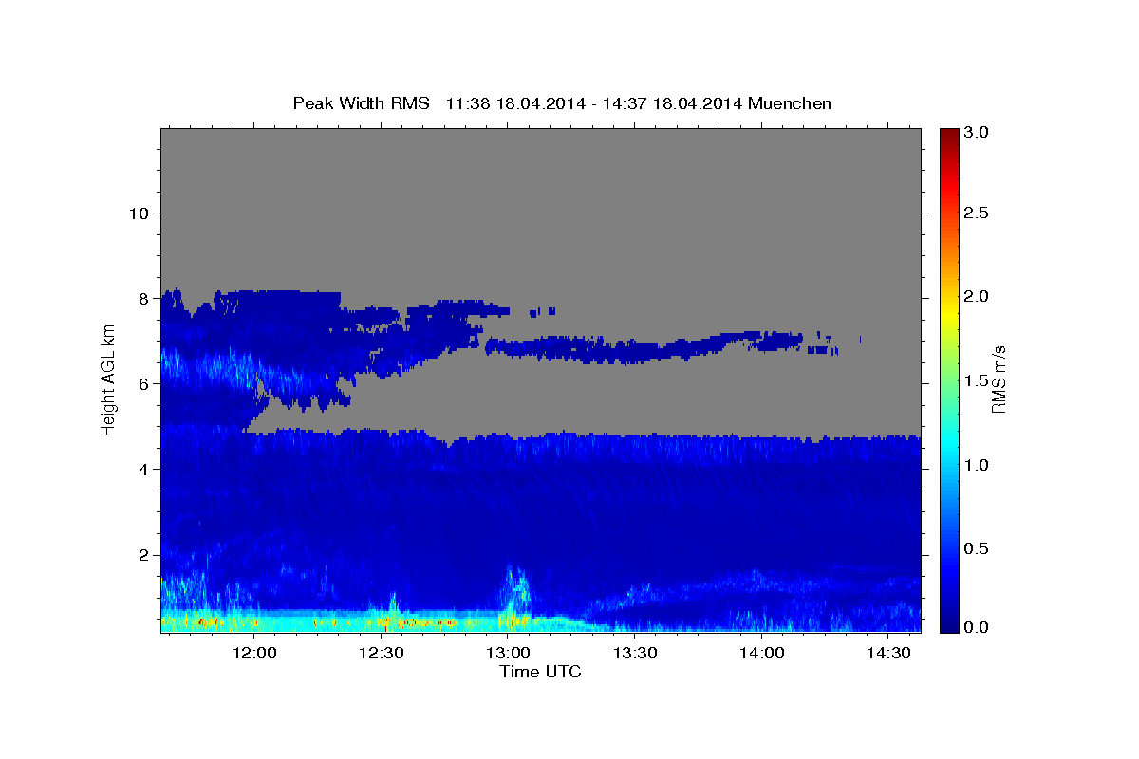This screenshot has width=1139, height=759.
Task: Click the 12:30 time tick label
Action: (382, 653)
